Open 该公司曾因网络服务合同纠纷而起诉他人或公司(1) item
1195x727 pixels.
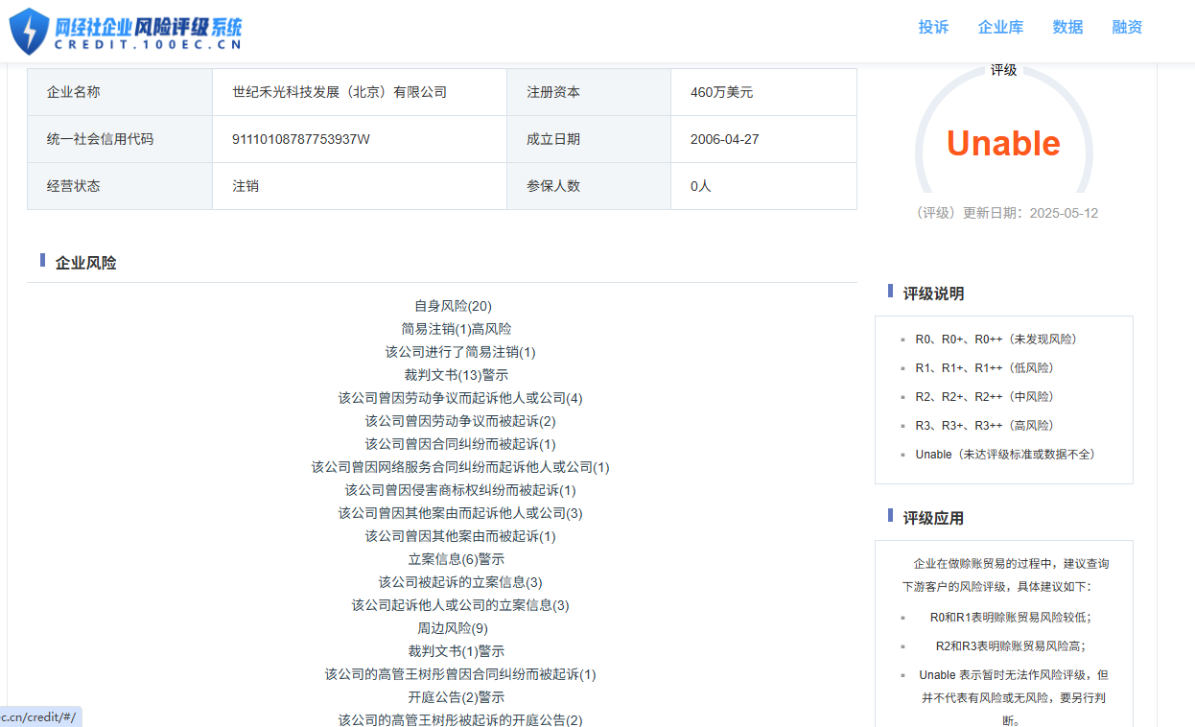(x=460, y=467)
